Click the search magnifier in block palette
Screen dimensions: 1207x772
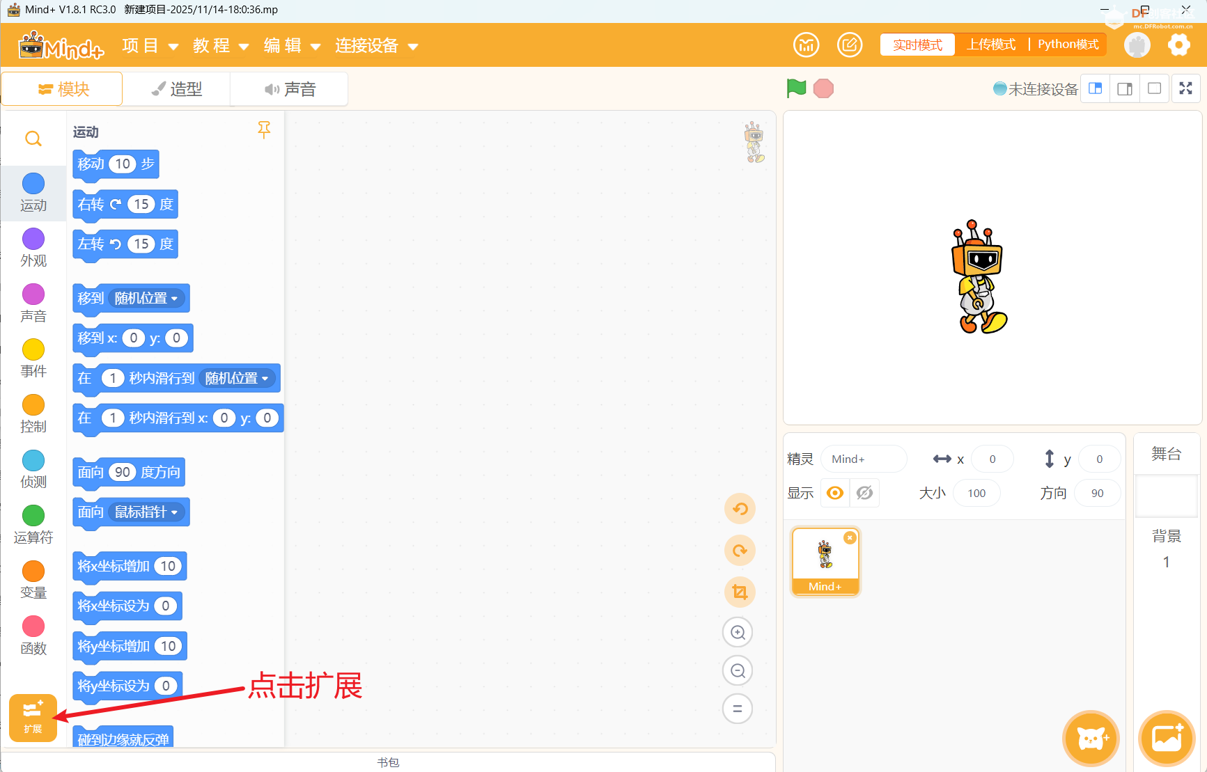33,139
